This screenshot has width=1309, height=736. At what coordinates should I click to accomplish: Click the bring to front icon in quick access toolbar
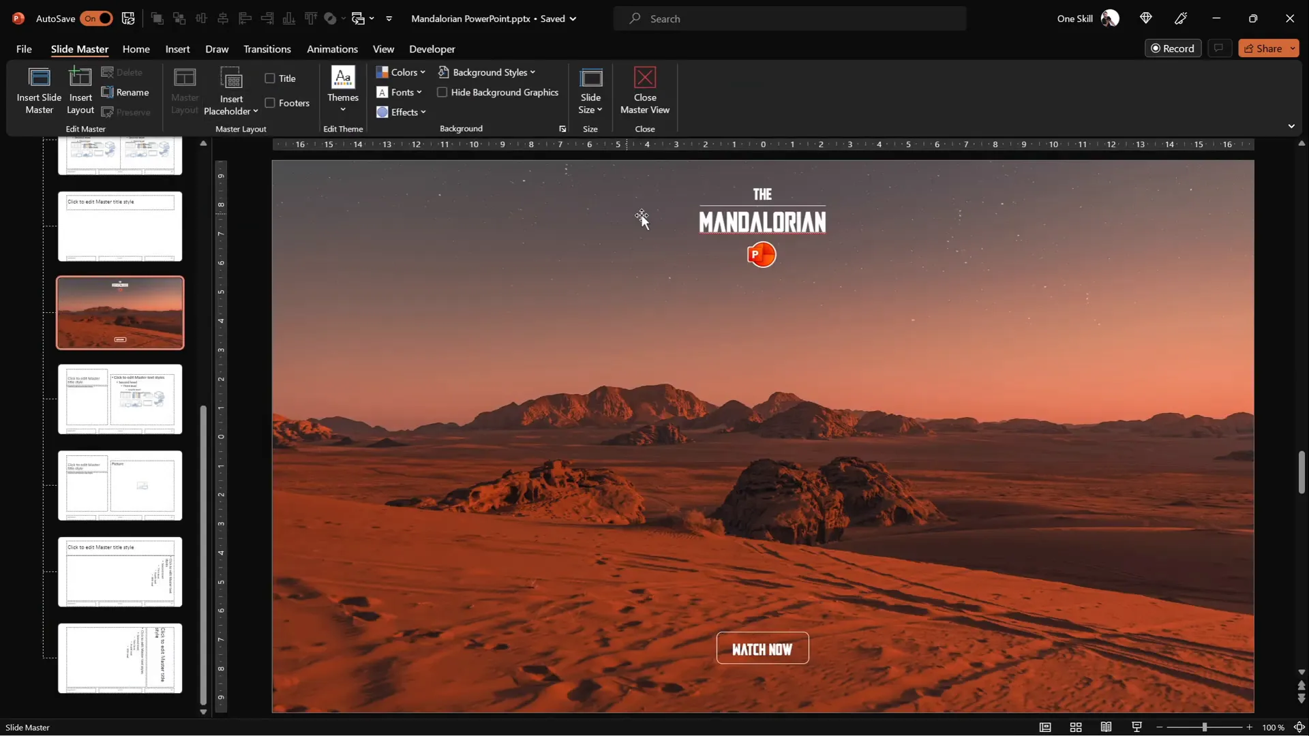click(157, 18)
